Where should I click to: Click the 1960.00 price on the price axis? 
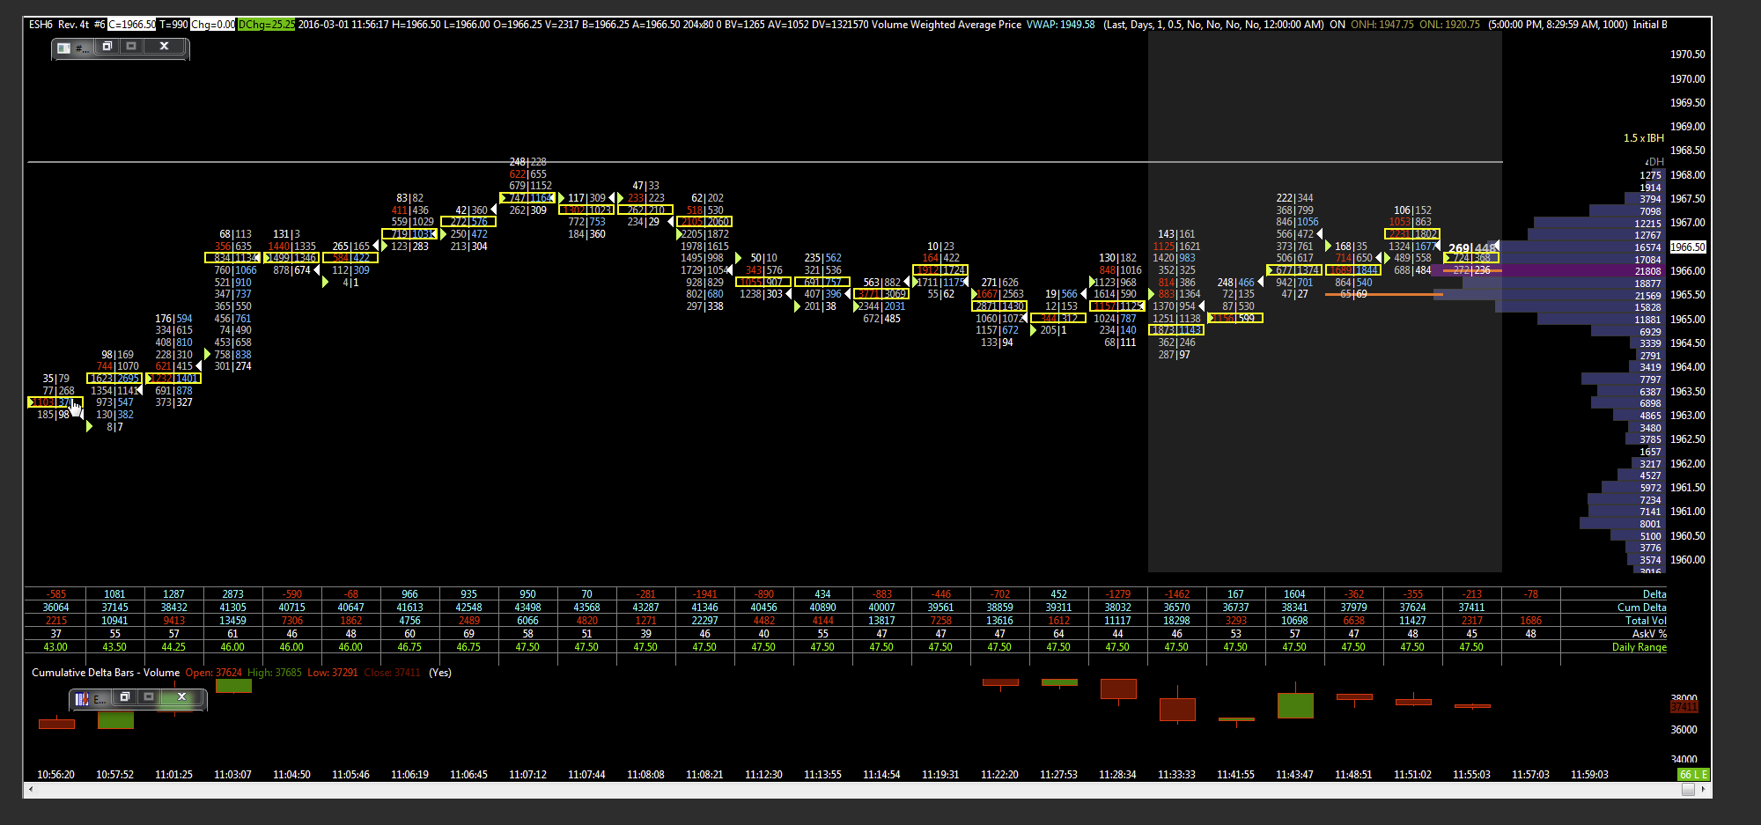click(1688, 560)
